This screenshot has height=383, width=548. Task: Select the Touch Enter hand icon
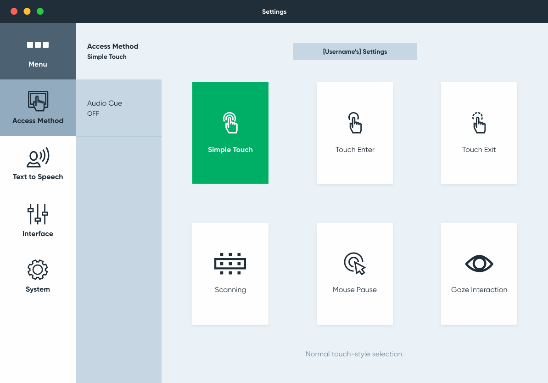click(355, 123)
